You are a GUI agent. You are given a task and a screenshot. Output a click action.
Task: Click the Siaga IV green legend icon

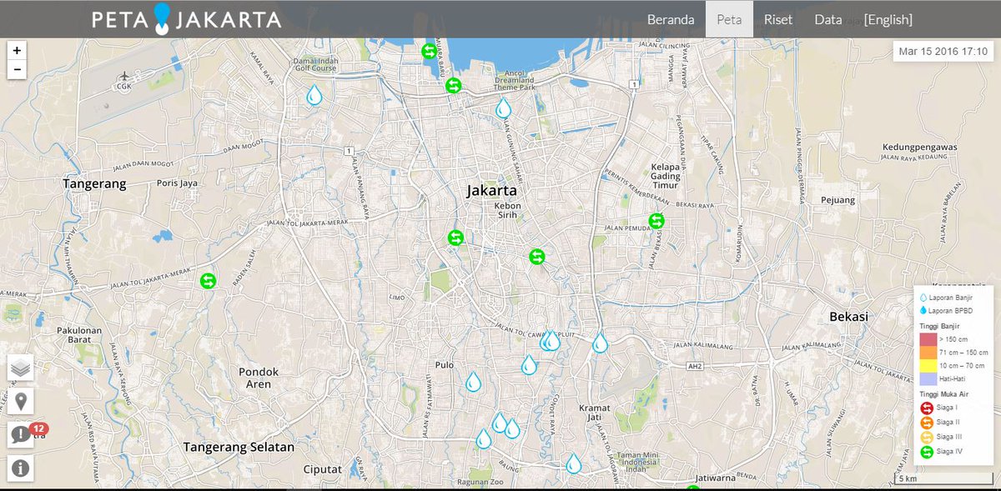tap(927, 452)
